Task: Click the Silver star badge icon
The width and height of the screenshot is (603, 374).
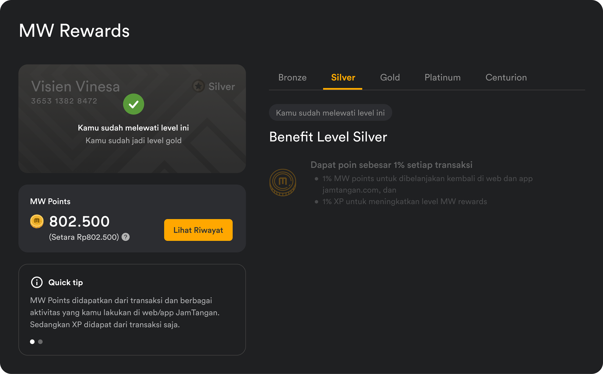Action: click(198, 86)
